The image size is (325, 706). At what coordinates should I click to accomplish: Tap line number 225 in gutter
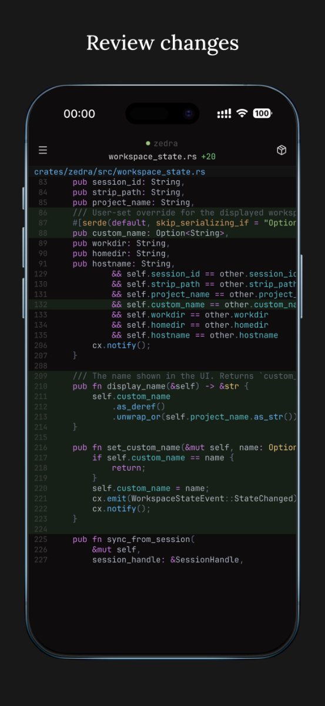coord(41,540)
